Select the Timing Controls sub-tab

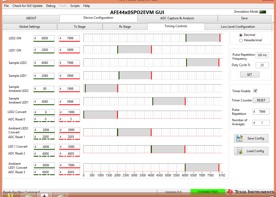point(176,26)
